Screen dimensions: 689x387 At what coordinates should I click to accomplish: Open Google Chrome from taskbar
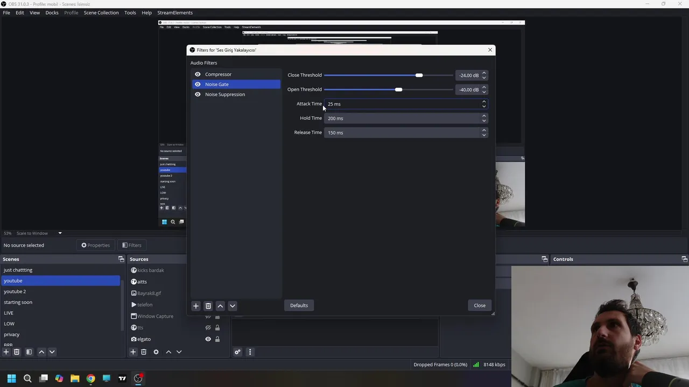(90, 378)
